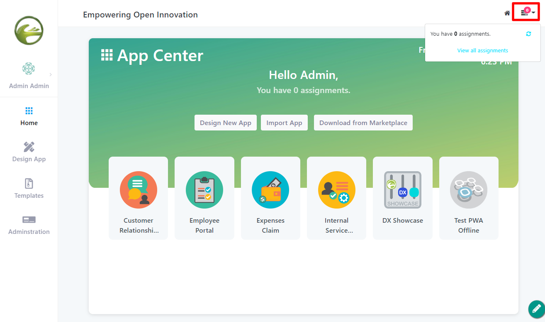The width and height of the screenshot is (545, 322).
Task: Launch the Test PWA Offline app icon
Action: click(x=469, y=190)
